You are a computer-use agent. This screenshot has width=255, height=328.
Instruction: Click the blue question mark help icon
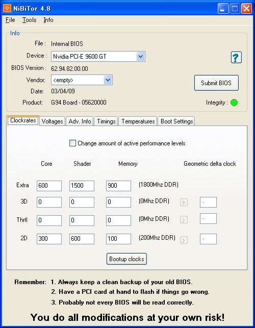click(x=236, y=57)
